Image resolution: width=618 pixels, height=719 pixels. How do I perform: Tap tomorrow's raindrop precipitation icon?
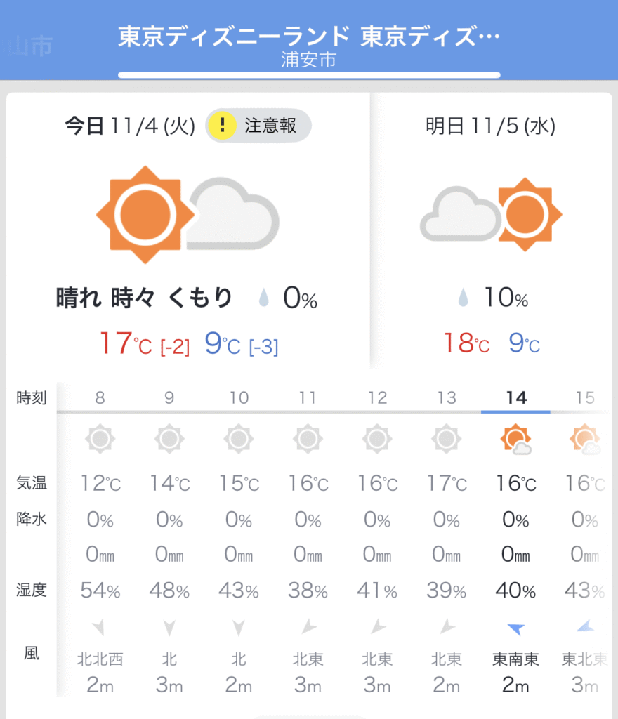click(463, 298)
